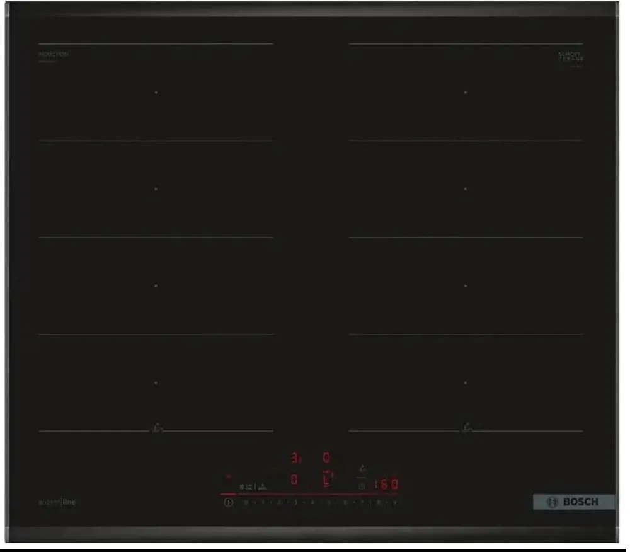
Task: Tap the function icons left of zone displays
Action: [253, 486]
